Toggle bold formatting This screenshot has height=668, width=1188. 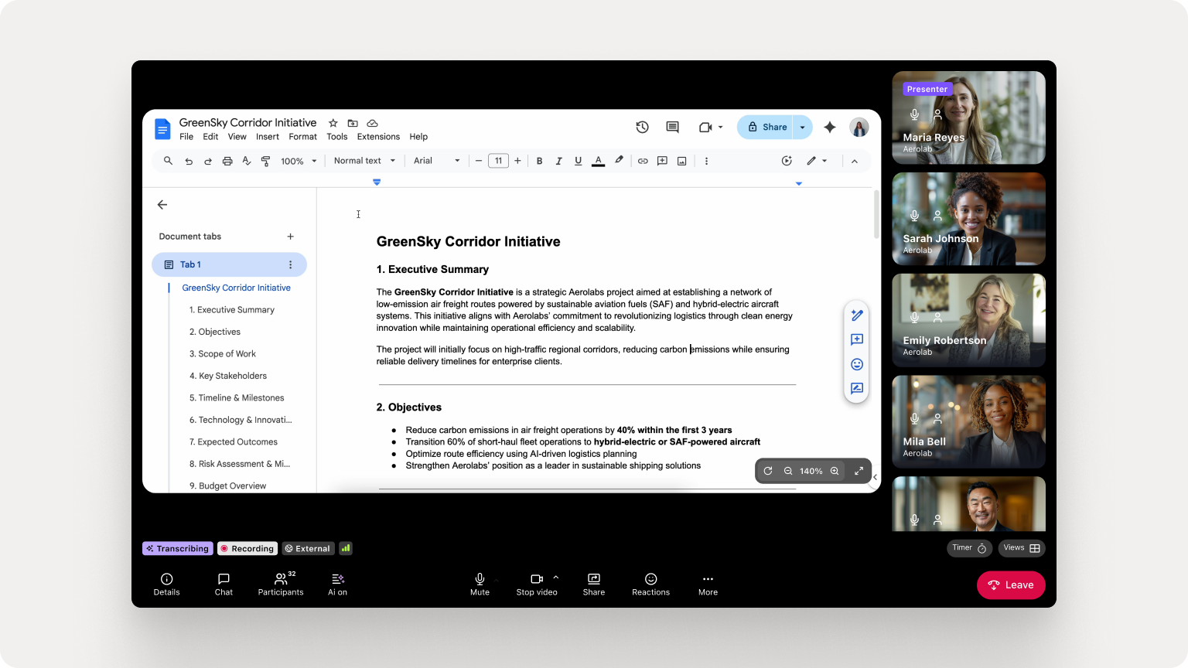[539, 161]
